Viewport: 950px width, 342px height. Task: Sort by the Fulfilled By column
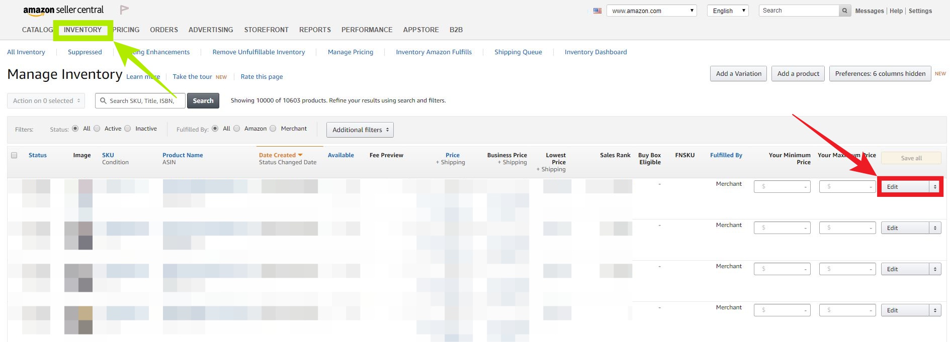(726, 155)
